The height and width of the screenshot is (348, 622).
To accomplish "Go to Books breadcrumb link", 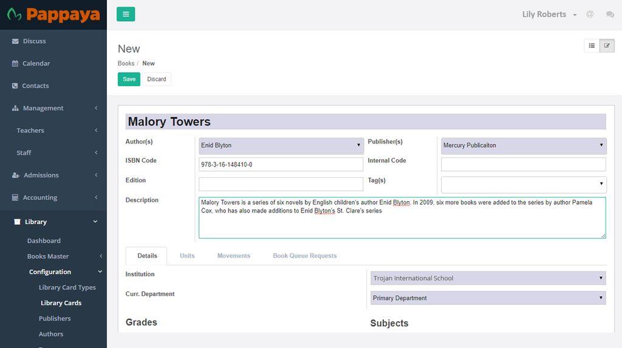I will click(x=126, y=64).
